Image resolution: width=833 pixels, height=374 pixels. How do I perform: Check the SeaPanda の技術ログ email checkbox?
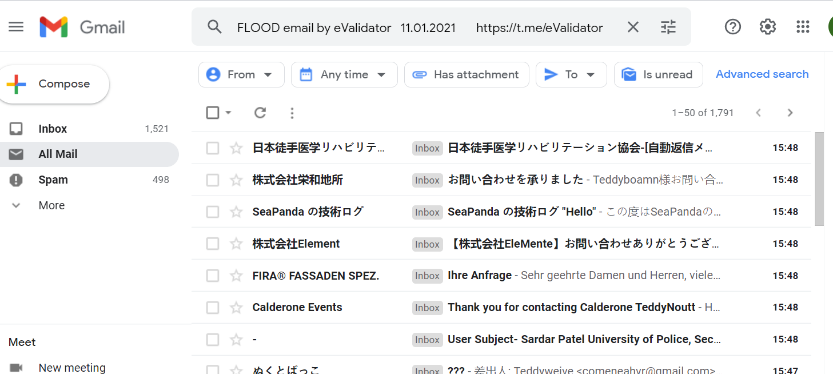pyautogui.click(x=213, y=212)
